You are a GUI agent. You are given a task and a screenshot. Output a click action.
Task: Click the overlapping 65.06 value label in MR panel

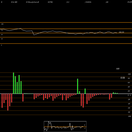[x=123, y=77]
